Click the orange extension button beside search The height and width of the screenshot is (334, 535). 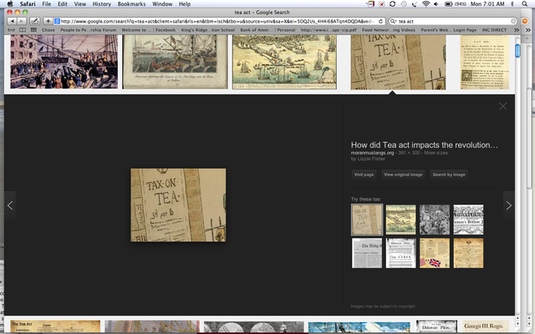tap(525, 21)
